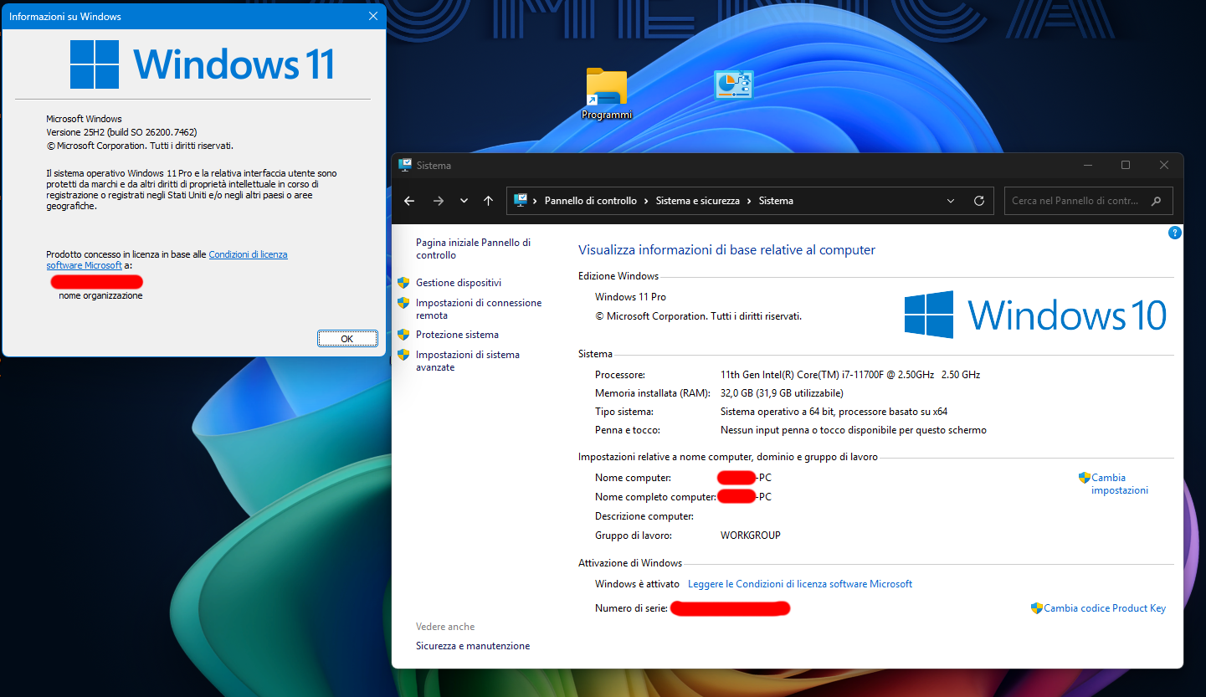
Task: Click the up arrow to go to parent folder
Action: coord(488,201)
